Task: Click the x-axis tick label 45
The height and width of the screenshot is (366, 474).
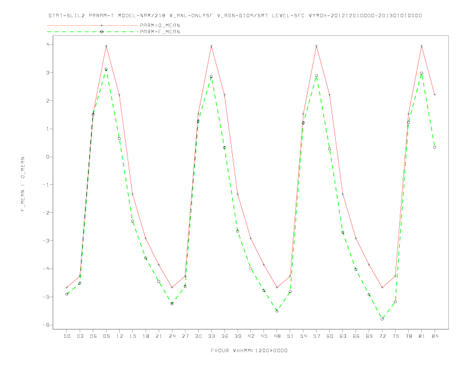Action: [264, 336]
